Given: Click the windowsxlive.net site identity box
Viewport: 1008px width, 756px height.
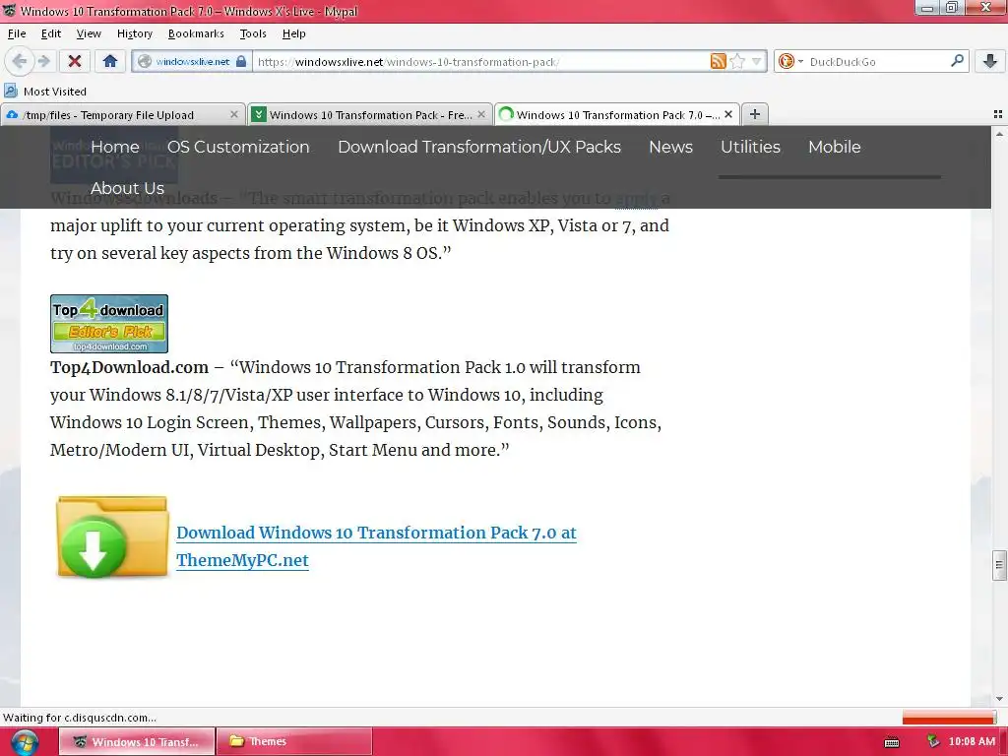Looking at the screenshot, I should [192, 61].
